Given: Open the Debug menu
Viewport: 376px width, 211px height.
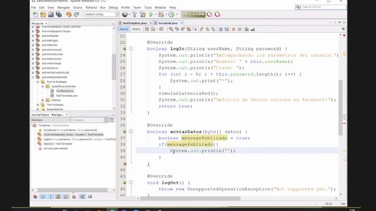Looking at the screenshot, I should tap(113, 8).
